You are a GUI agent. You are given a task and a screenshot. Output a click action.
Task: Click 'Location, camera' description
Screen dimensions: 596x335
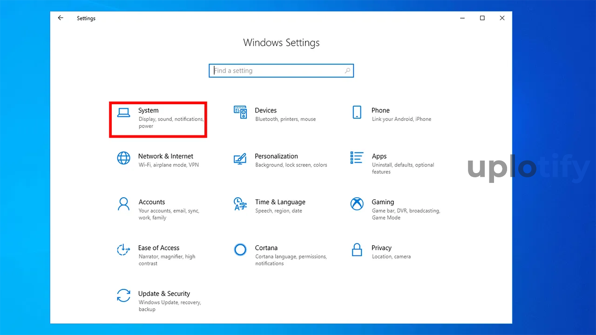(391, 257)
